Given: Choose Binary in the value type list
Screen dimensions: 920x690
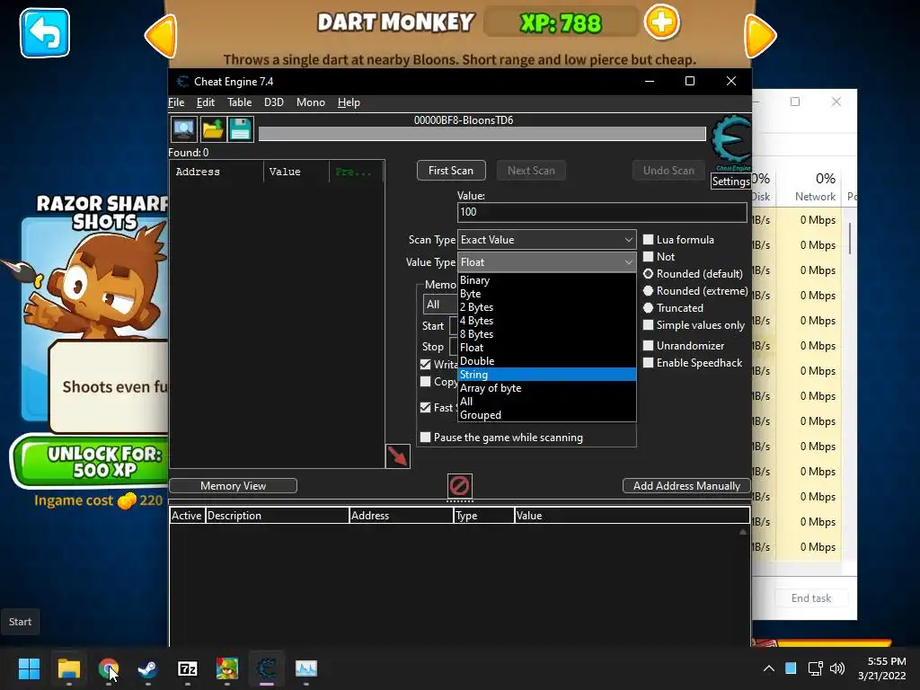Looking at the screenshot, I should click(547, 280).
